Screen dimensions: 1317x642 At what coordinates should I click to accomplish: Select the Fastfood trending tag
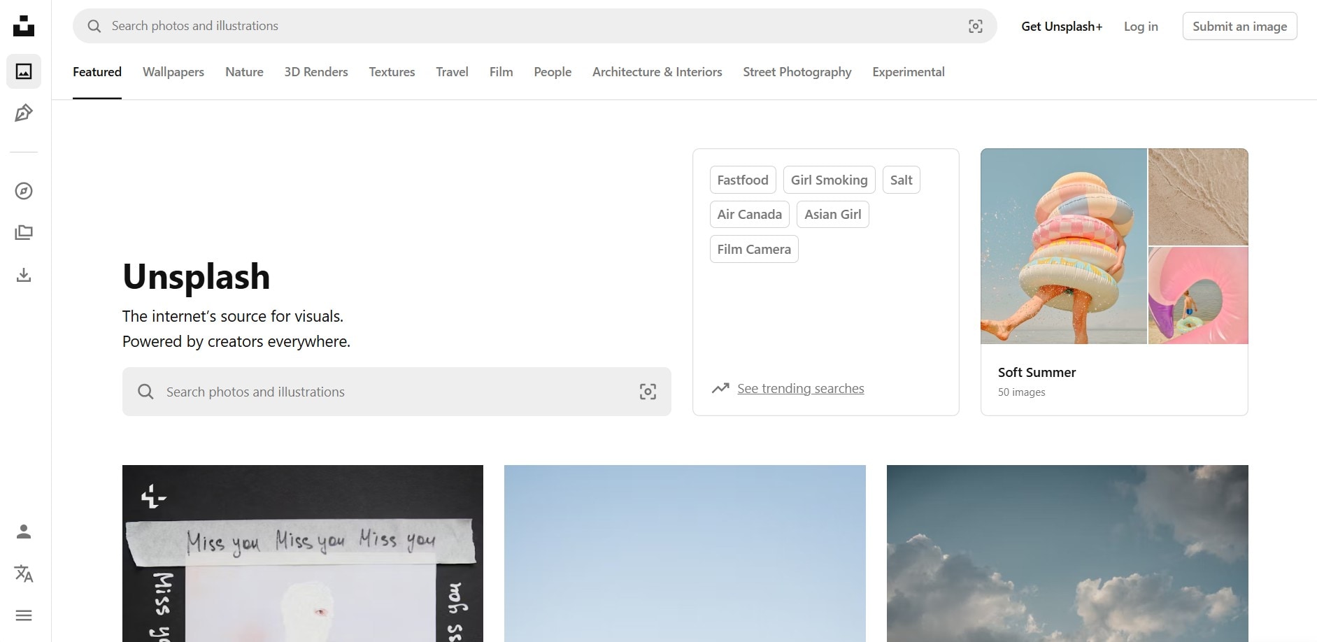tap(742, 180)
